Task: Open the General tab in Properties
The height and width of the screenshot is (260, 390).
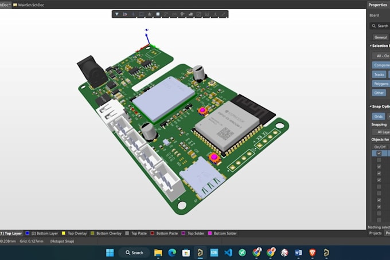Action: tap(381, 37)
